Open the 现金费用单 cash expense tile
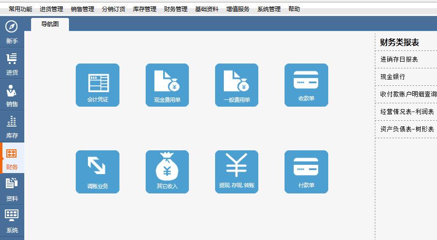The height and width of the screenshot is (240, 437). (167, 85)
